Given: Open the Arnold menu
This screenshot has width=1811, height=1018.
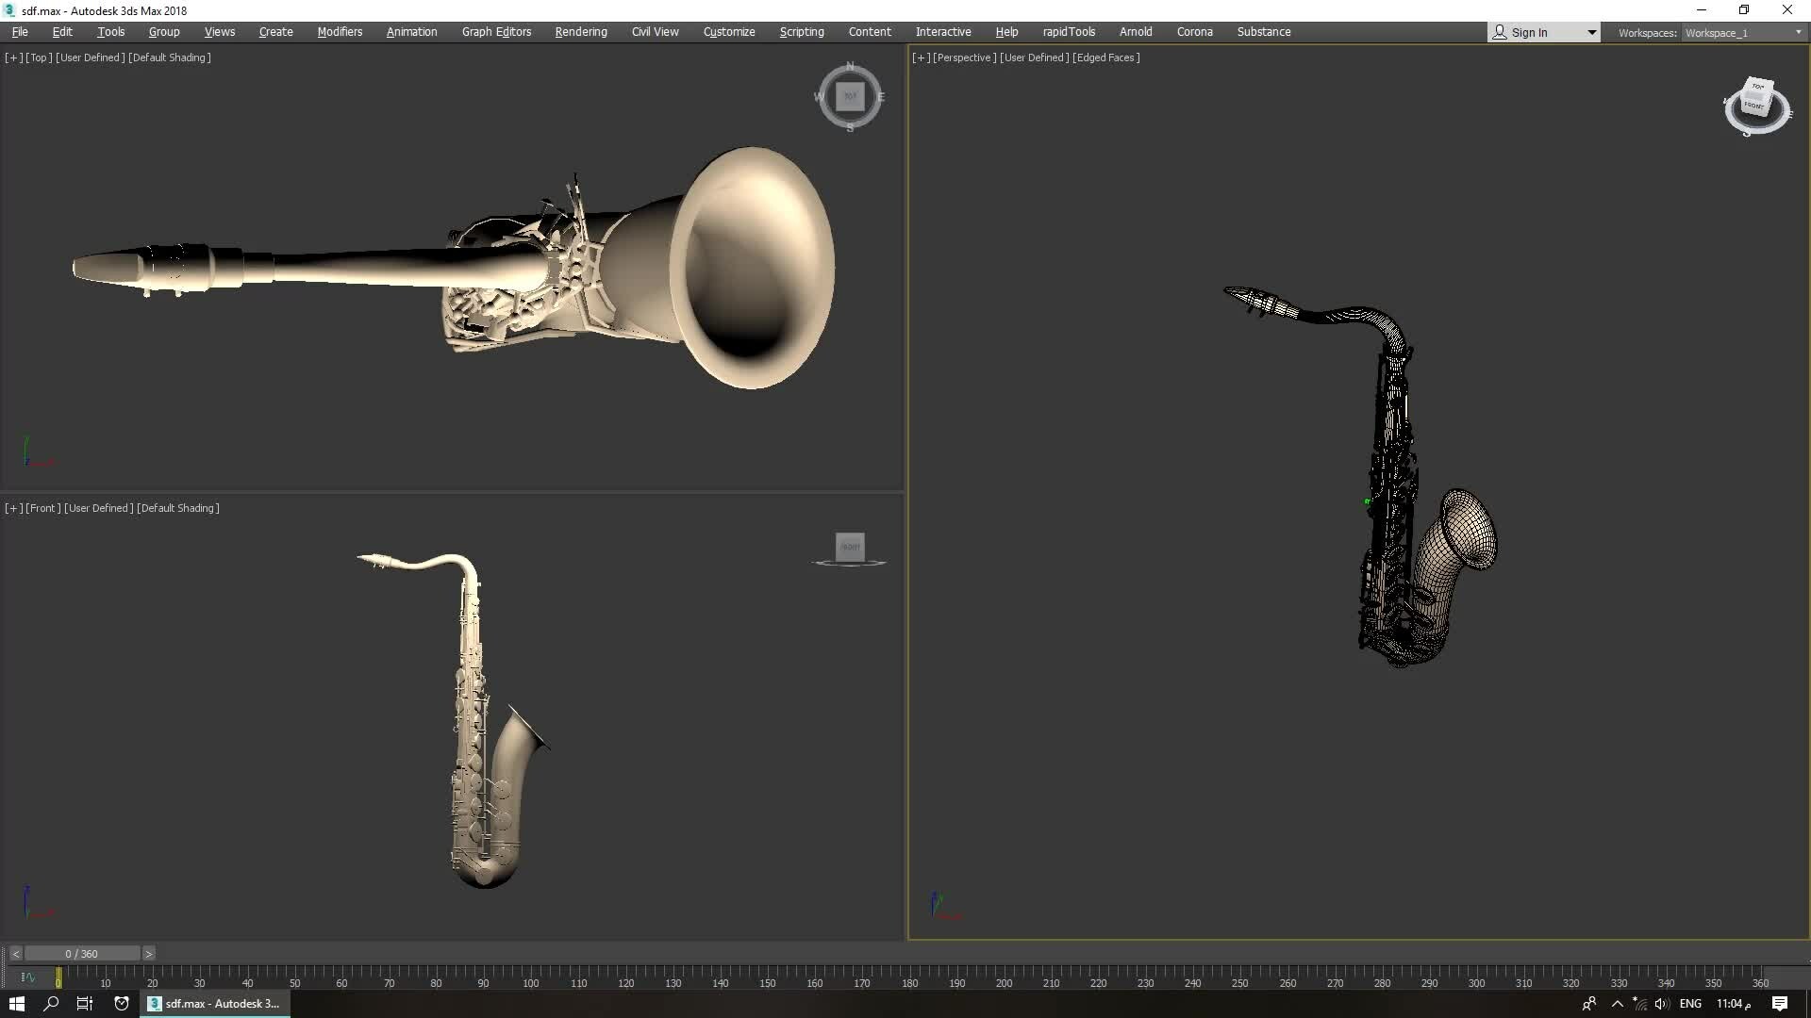Looking at the screenshot, I should 1136,31.
